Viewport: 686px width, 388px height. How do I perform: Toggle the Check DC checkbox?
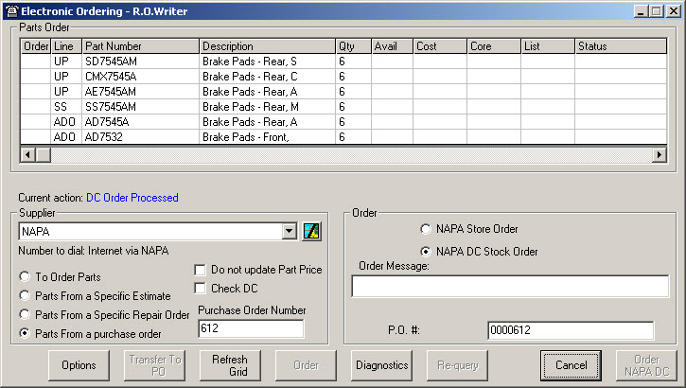(200, 289)
